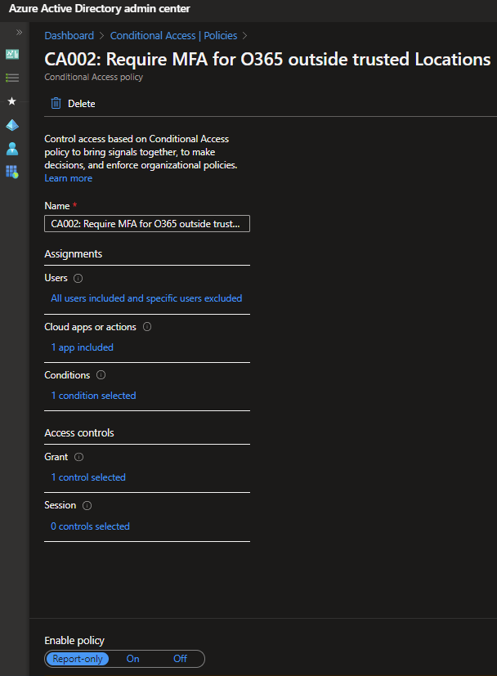Open the Dashboard icon in sidebar
497x676 pixels.
click(x=12, y=54)
